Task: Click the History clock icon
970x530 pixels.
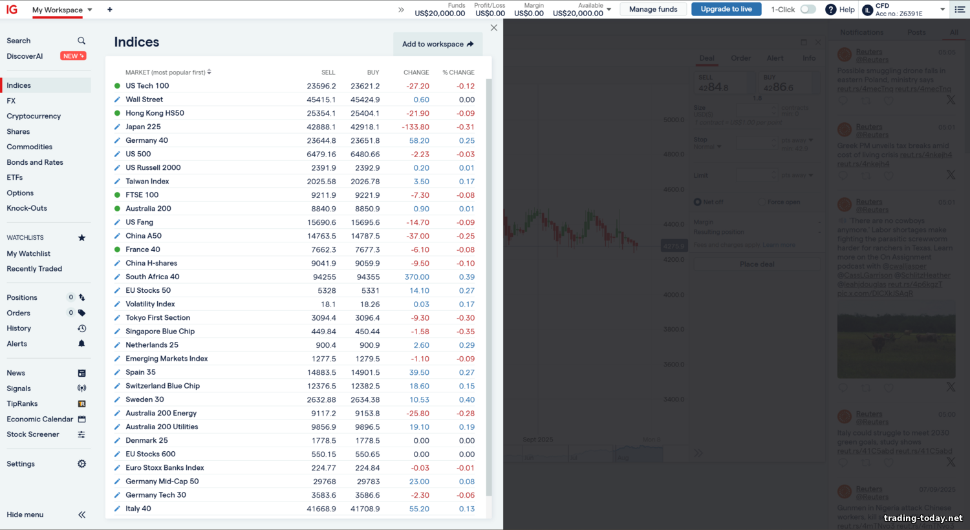Action: (x=81, y=328)
